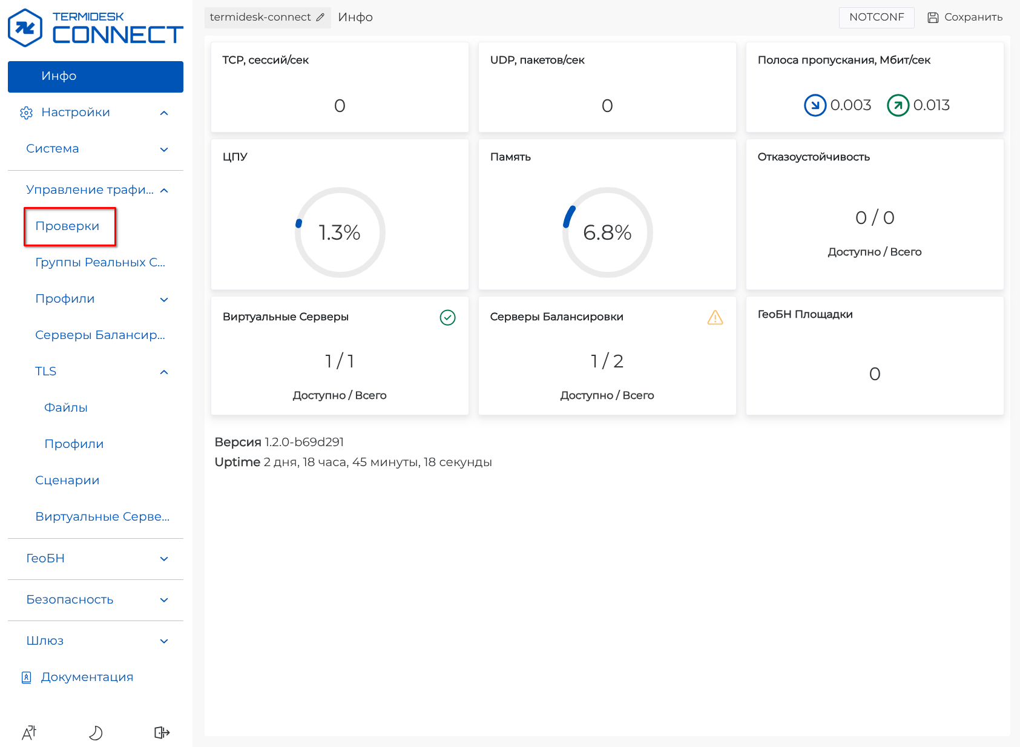Click the download bandwidth arrow icon
Viewport: 1020px width, 747px height.
tap(815, 105)
